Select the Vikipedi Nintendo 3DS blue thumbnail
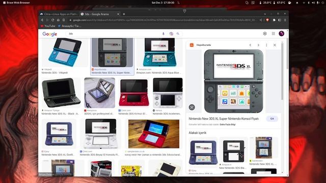The image size is (326, 183). [x=65, y=52]
